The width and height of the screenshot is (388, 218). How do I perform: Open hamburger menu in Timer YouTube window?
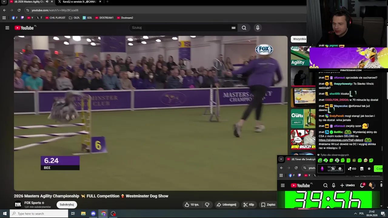283,186
